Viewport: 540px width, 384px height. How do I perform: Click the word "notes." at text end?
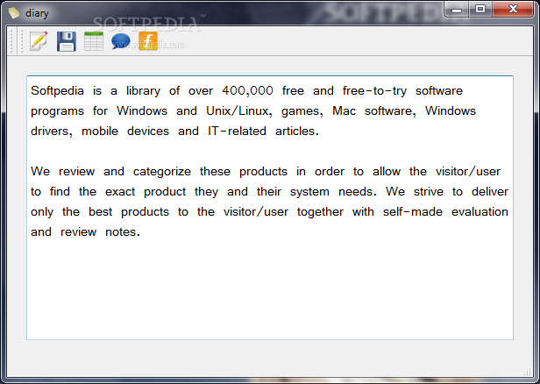click(x=123, y=232)
